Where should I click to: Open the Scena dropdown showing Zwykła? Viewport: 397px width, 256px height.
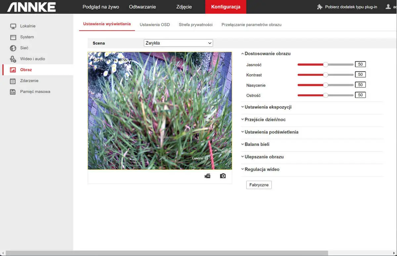178,43
